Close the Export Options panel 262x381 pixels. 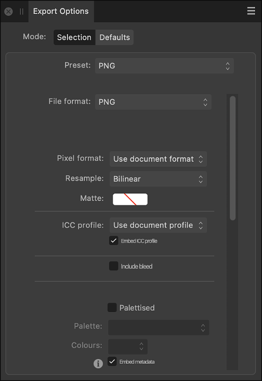click(8, 11)
